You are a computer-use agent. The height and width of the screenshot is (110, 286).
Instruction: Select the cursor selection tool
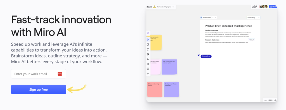(x=148, y=39)
